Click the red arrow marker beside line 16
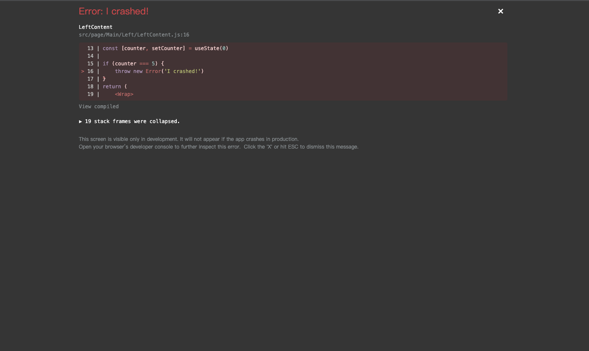Image resolution: width=589 pixels, height=351 pixels. (x=82, y=71)
